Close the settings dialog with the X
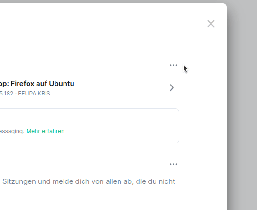This screenshot has width=257, height=210. click(x=211, y=24)
